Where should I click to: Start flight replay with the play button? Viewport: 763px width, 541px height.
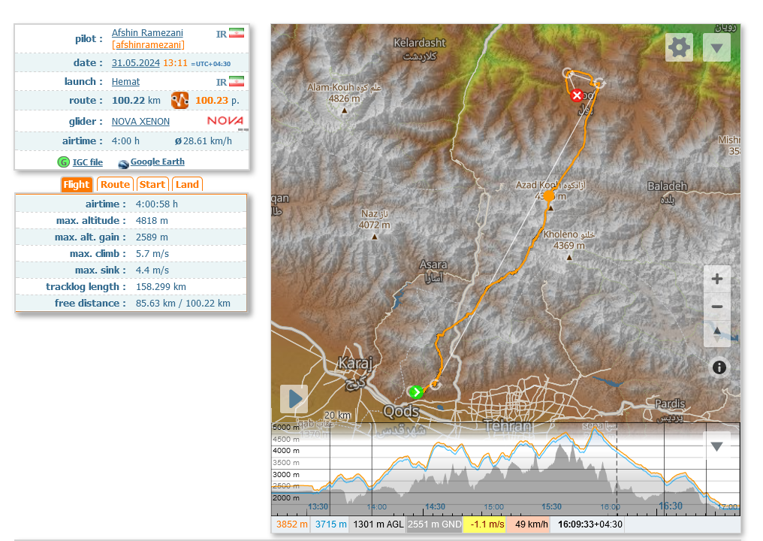coord(294,399)
